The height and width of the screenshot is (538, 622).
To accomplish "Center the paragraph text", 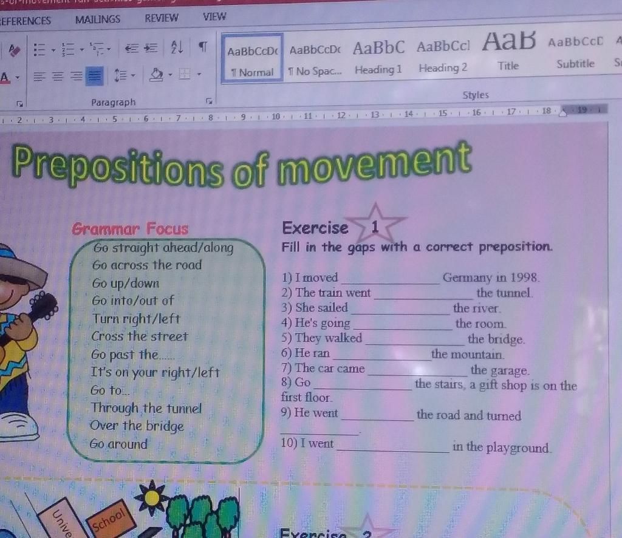I will pyautogui.click(x=58, y=76).
